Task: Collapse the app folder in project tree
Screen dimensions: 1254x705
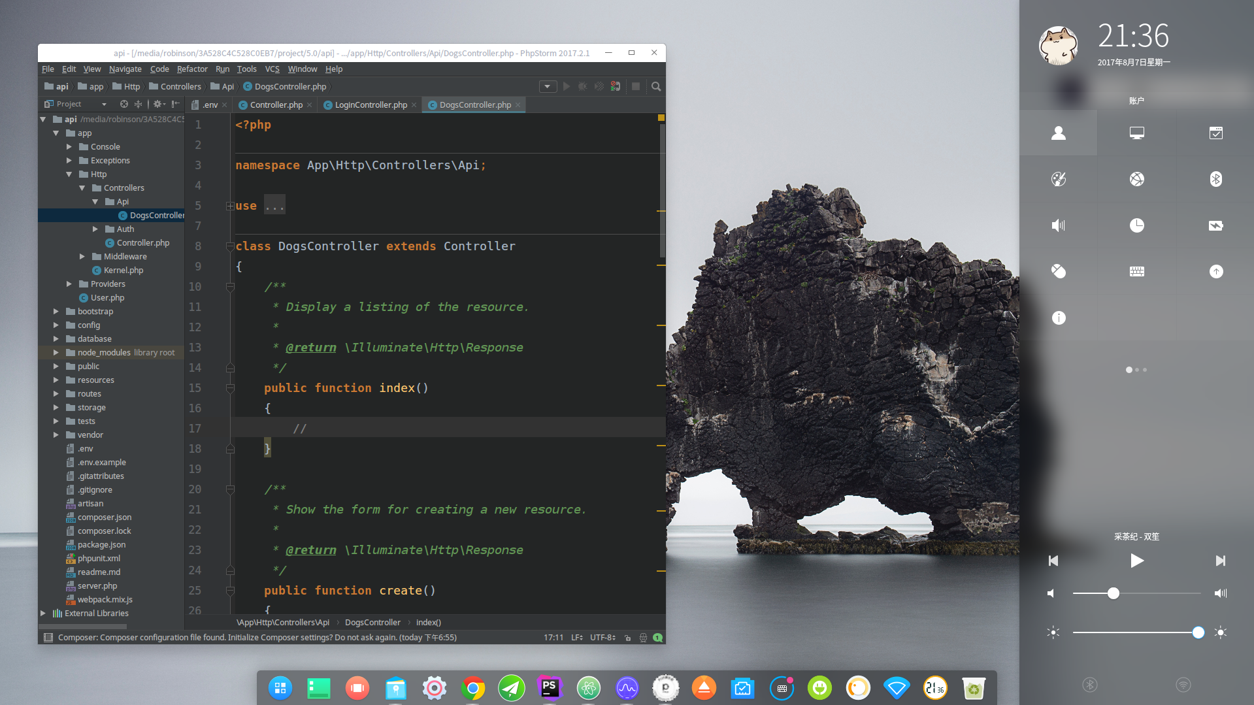Action: [x=56, y=133]
